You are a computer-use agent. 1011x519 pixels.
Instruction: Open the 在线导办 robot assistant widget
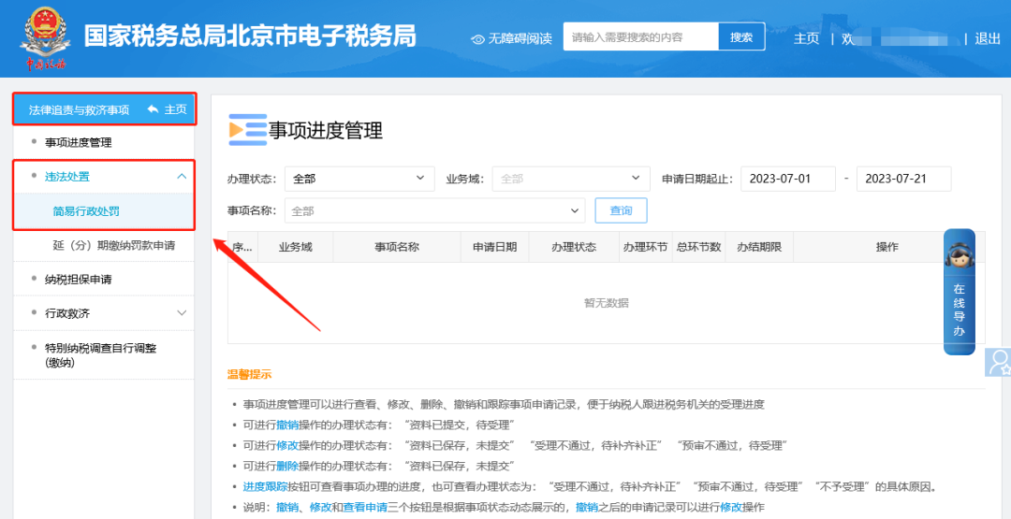(959, 292)
